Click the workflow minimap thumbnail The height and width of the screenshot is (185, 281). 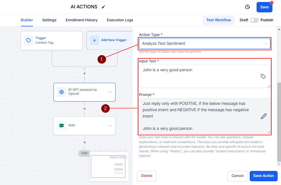click(x=109, y=166)
